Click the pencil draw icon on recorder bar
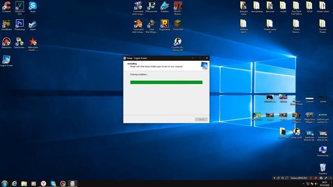The height and width of the screenshot is (187, 333). tap(326, 178)
